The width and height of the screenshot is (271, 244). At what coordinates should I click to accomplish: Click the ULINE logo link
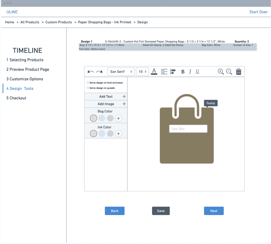(x=12, y=12)
